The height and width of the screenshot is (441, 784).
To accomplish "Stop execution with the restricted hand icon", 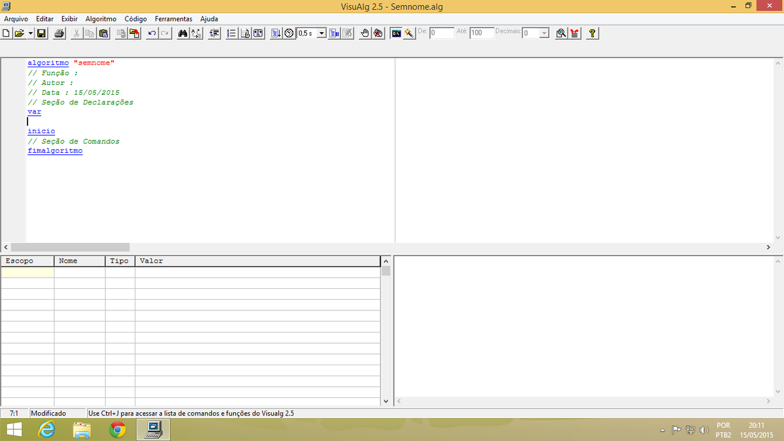I will pyautogui.click(x=377, y=33).
